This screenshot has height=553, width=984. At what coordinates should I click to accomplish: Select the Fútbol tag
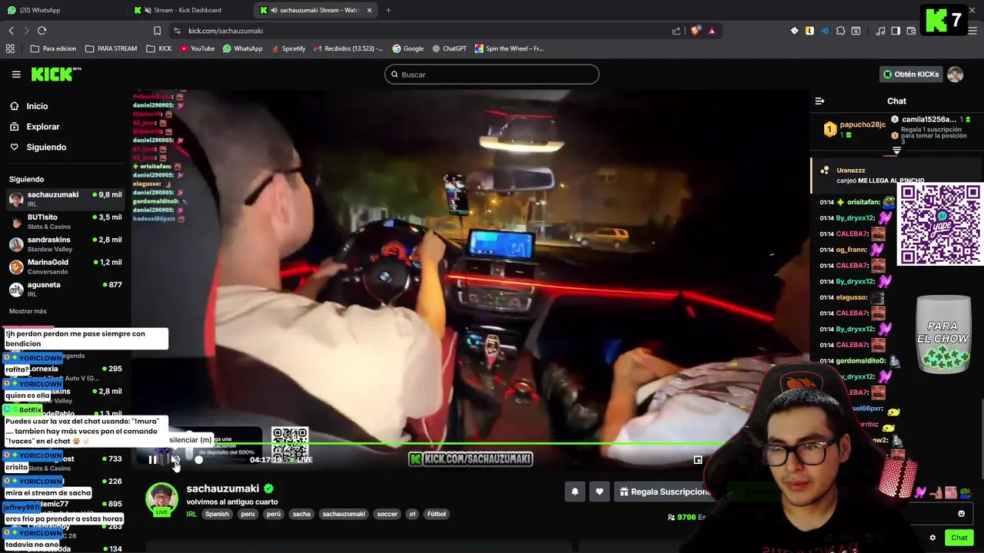click(x=437, y=514)
